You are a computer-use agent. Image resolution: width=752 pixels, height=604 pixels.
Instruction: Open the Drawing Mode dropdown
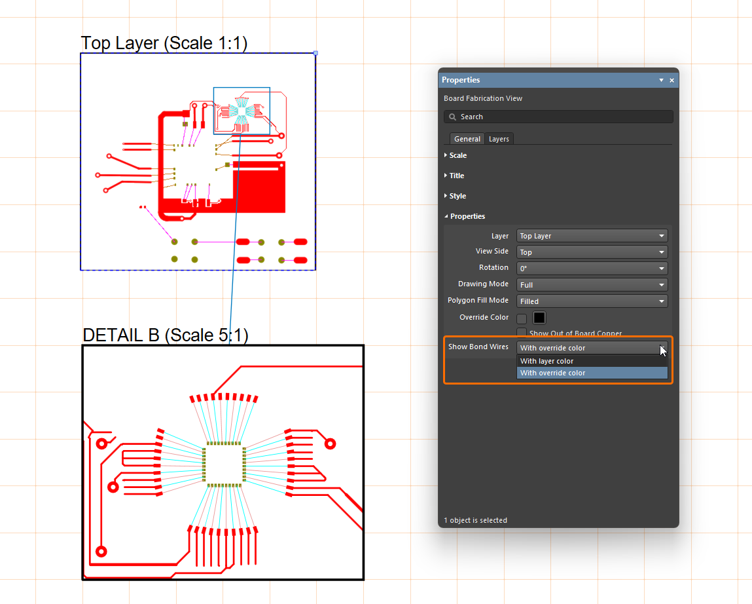pyautogui.click(x=592, y=285)
